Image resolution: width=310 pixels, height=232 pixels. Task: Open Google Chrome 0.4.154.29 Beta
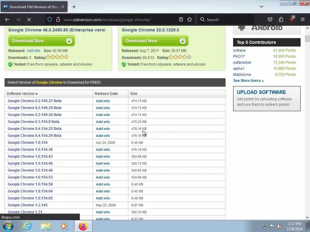(x=35, y=136)
